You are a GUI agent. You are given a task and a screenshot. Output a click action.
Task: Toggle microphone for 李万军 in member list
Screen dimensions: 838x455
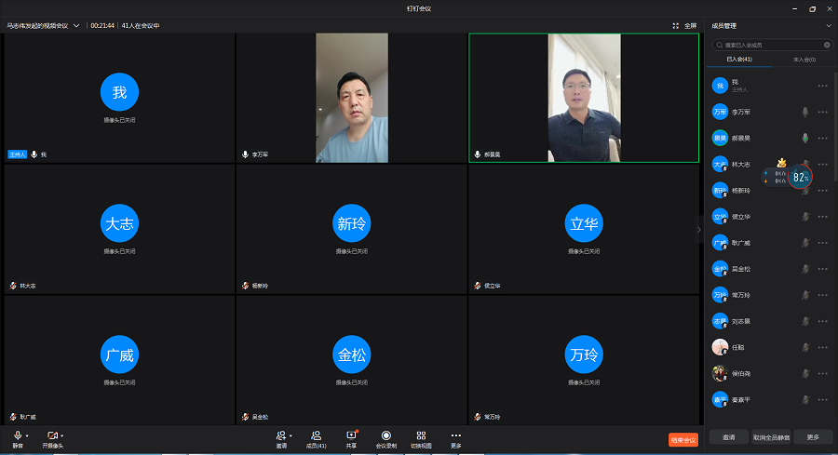point(805,112)
